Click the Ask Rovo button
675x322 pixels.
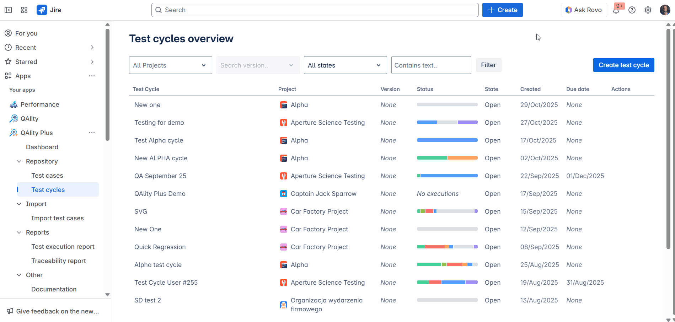pos(584,10)
